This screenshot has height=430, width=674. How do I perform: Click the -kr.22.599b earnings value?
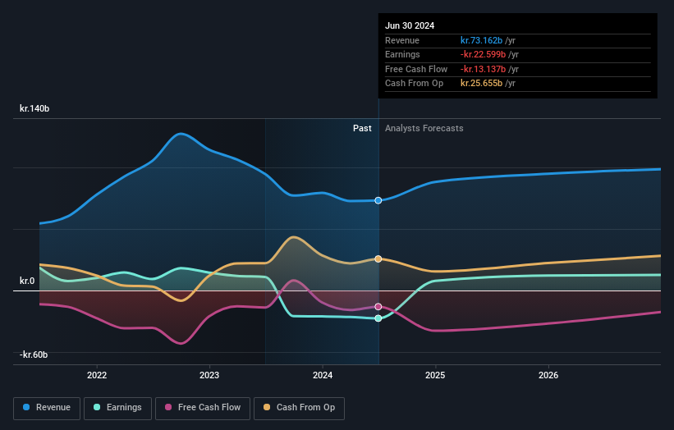point(484,54)
